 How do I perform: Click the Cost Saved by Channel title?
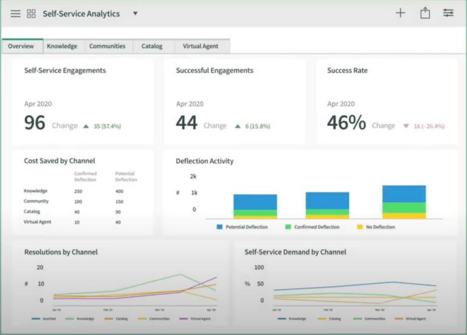click(x=60, y=161)
